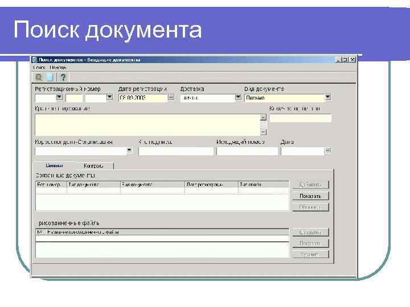Screen dimensions: 410x307
Task: Click the Обновить button
Action: coord(310,208)
